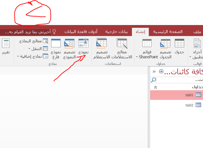Viewport: 203px width, 148px height.
Task: Select tabl1 in the navigation pane
Action: [x=177, y=95]
